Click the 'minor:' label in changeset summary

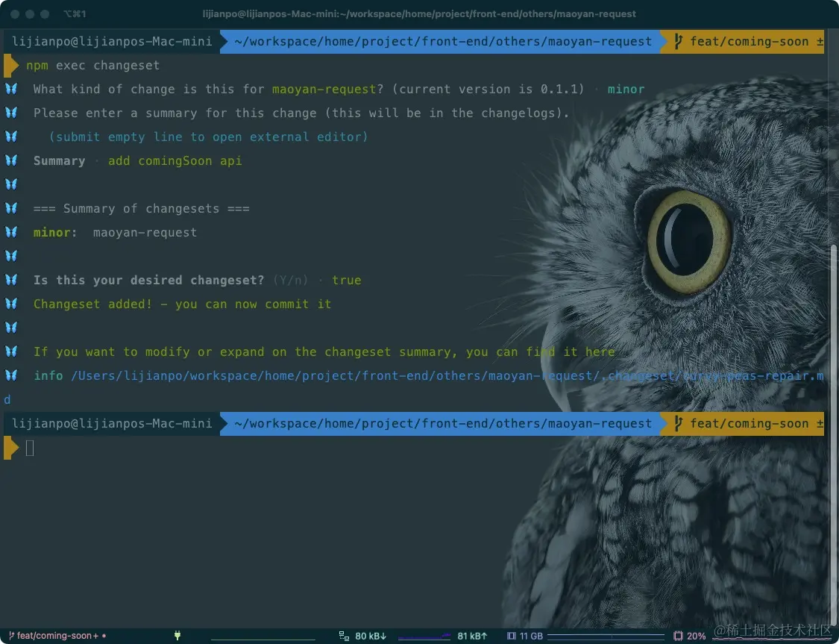55,232
